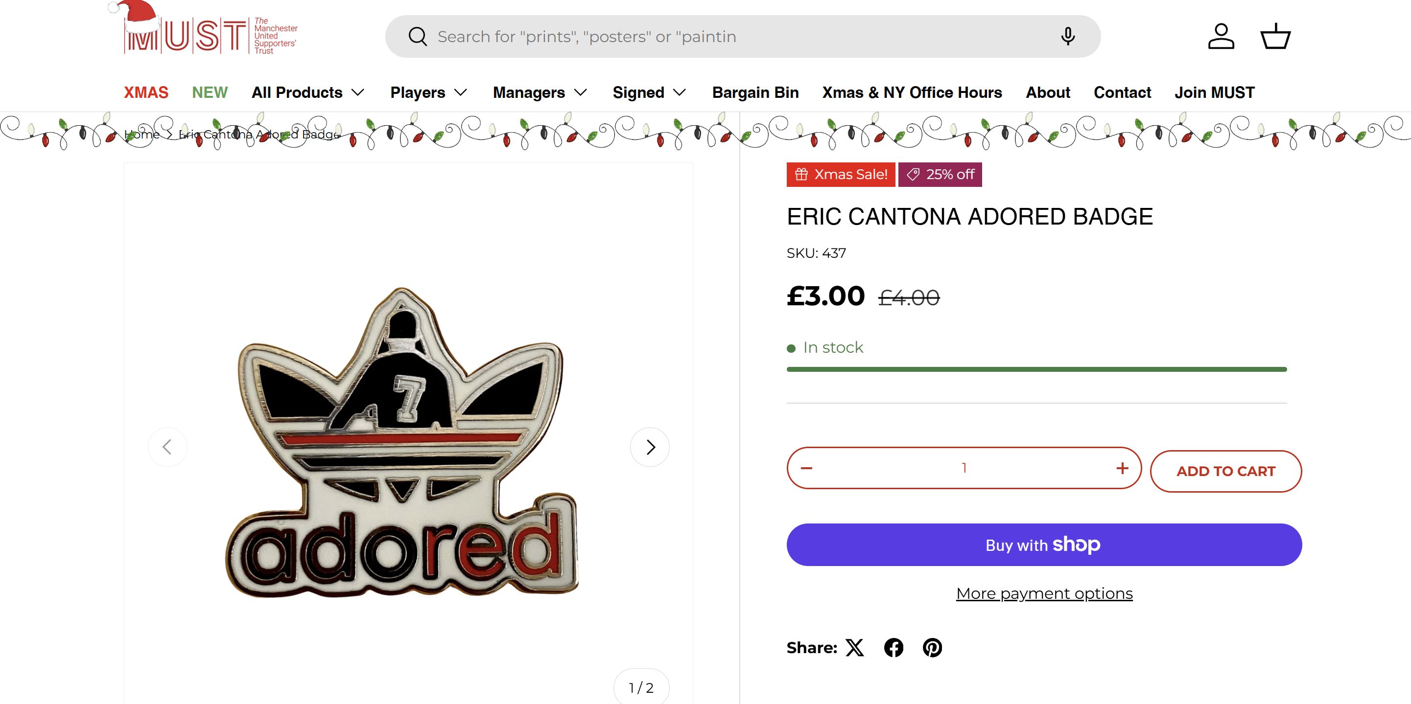
Task: Expand the Players menu dropdown
Action: tap(428, 92)
